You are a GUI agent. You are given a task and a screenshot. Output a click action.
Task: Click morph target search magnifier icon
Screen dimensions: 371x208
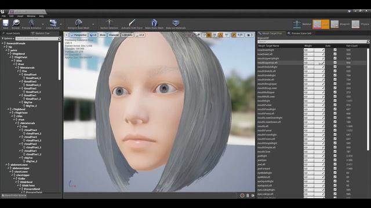click(368, 42)
